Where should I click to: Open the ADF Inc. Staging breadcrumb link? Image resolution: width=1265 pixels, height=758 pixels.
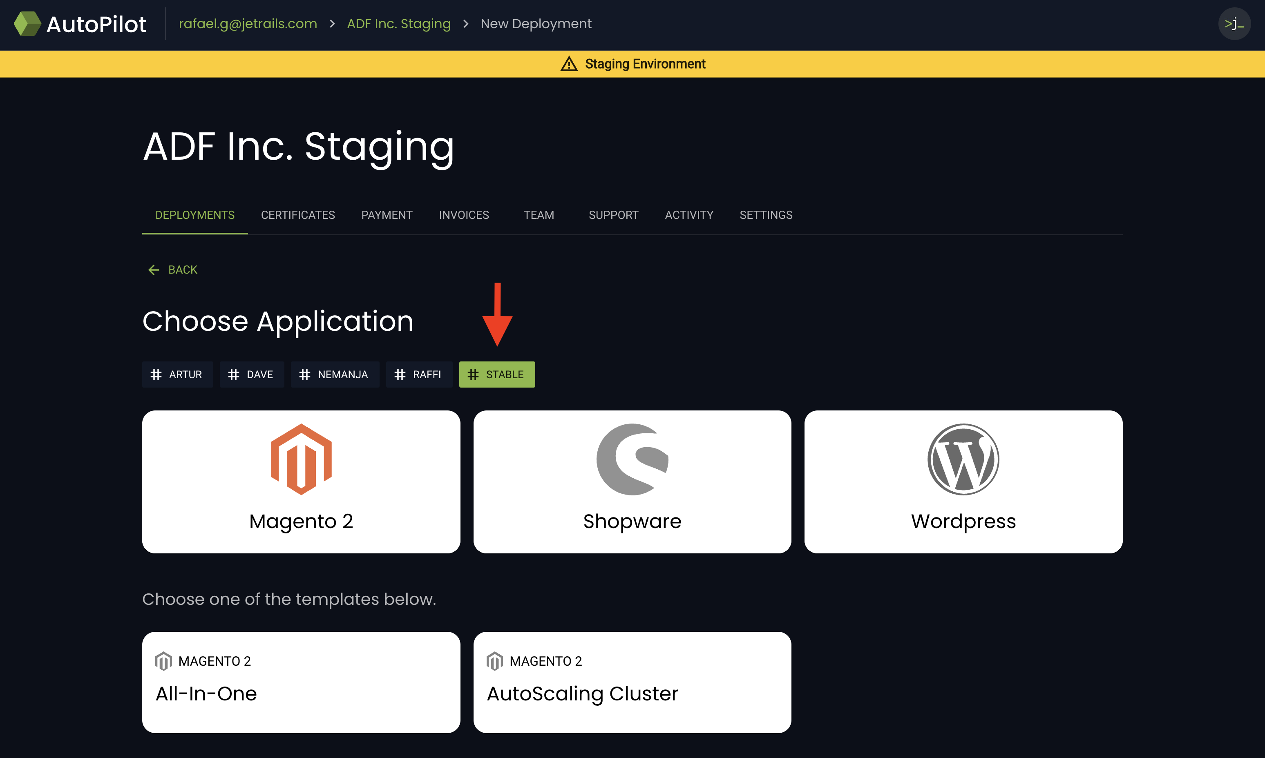tap(398, 24)
